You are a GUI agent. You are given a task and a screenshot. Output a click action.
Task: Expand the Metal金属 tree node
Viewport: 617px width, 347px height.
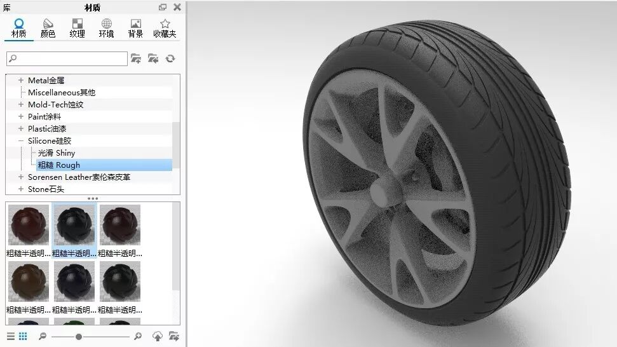click(x=21, y=80)
